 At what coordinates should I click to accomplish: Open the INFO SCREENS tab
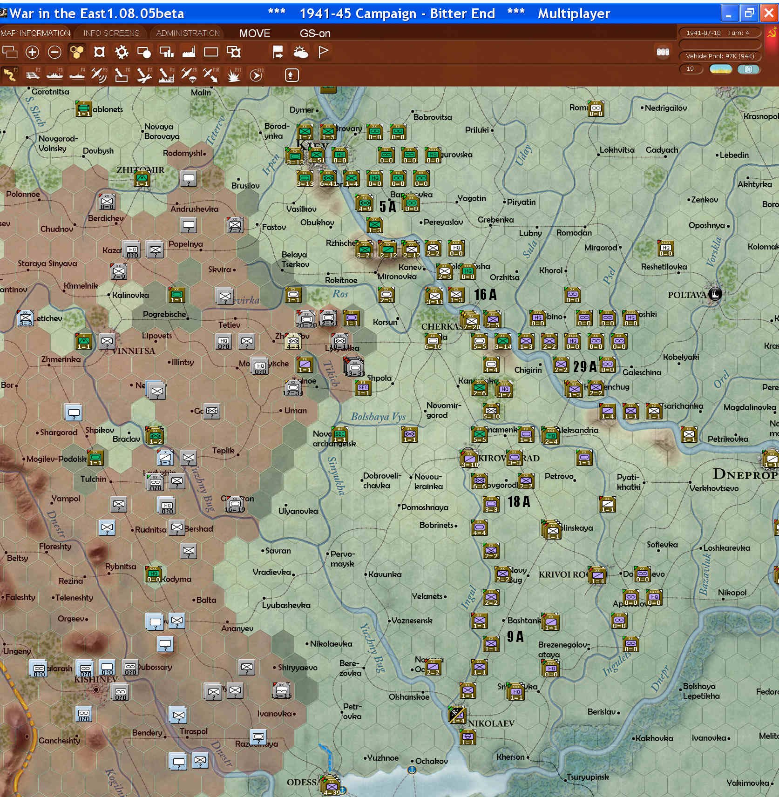tap(111, 33)
